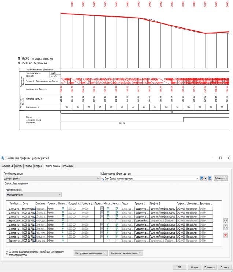Switch to Пикеты tab
The width and height of the screenshot is (233, 272).
click(19, 166)
